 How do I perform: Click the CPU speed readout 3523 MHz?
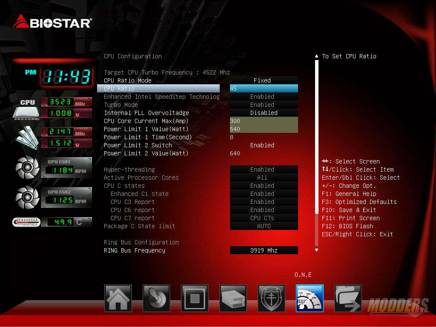pyautogui.click(x=66, y=102)
